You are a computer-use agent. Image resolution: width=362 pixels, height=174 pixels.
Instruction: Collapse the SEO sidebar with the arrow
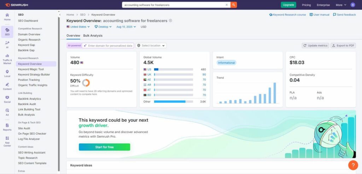tap(60, 15)
